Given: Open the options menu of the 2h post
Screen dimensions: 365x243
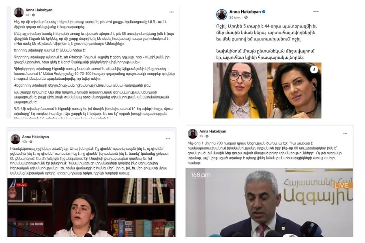Looking at the screenshot, I should click(345, 134).
